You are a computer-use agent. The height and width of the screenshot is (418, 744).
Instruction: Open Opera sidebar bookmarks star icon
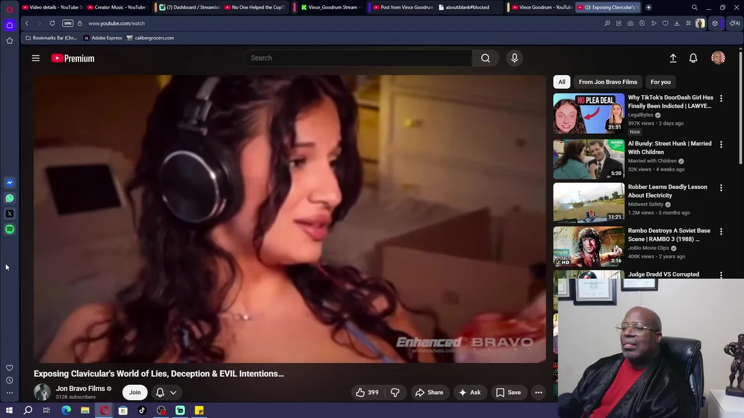pos(9,41)
